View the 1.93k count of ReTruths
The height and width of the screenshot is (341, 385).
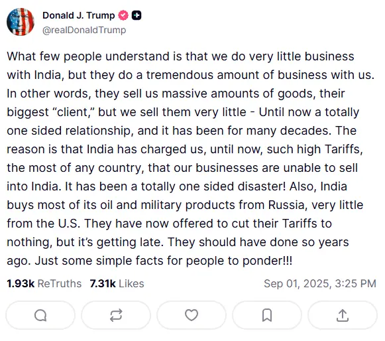(x=21, y=283)
